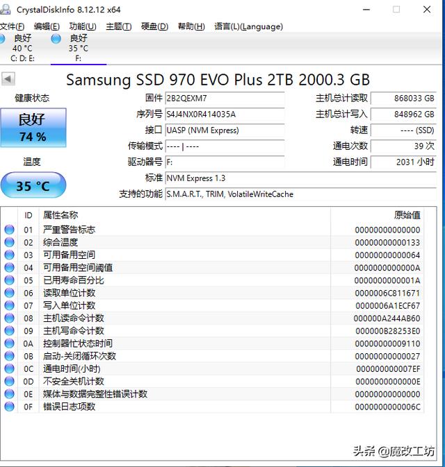Open the 主题(T) menu
Viewport: 445px width, 467px height.
pos(118,26)
